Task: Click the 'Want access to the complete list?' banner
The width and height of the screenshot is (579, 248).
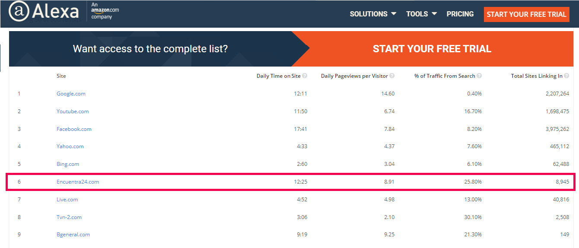Action: tap(150, 49)
